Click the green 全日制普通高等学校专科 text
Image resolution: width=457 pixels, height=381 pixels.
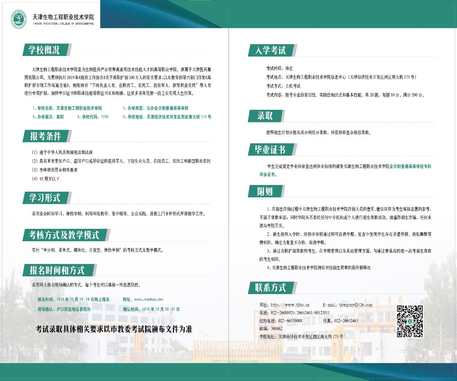(410, 166)
